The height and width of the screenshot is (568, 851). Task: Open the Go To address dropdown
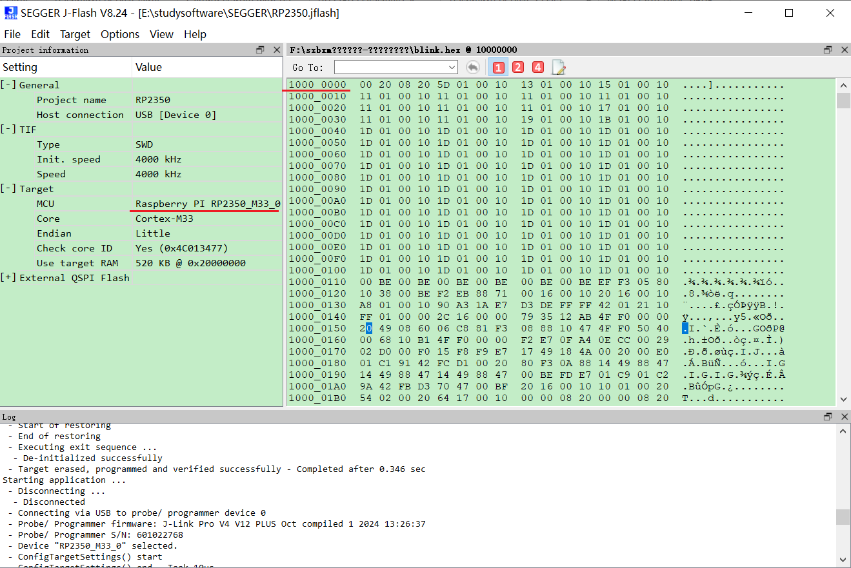[x=452, y=67]
